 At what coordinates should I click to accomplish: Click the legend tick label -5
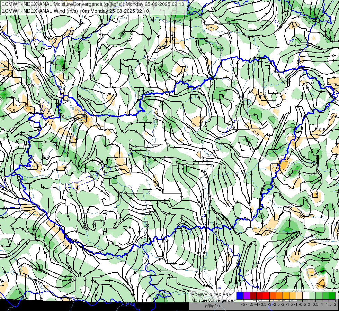[x=243, y=304]
